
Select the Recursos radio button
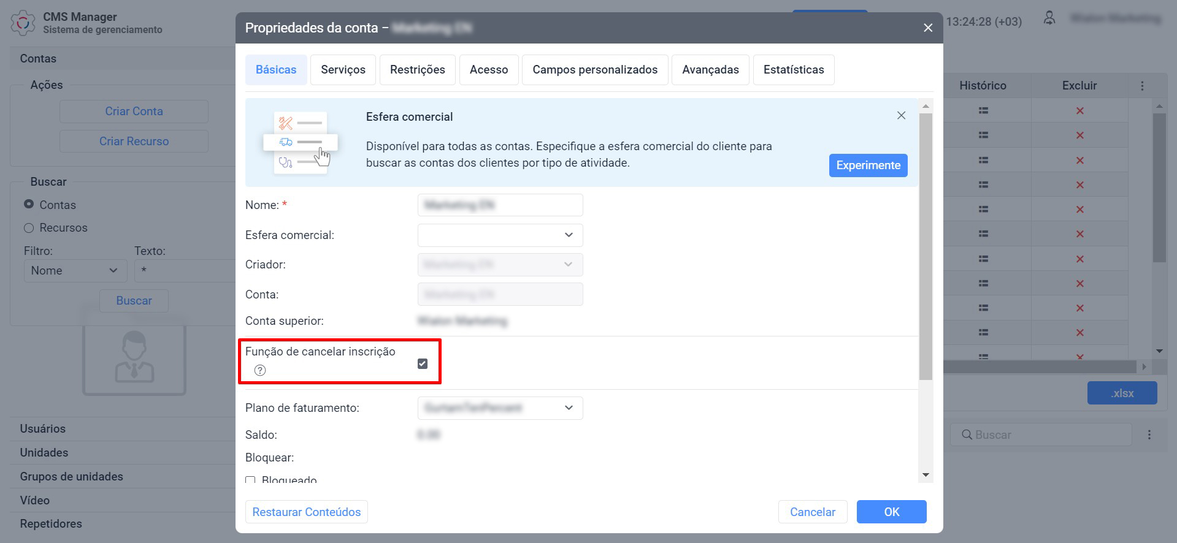[29, 228]
